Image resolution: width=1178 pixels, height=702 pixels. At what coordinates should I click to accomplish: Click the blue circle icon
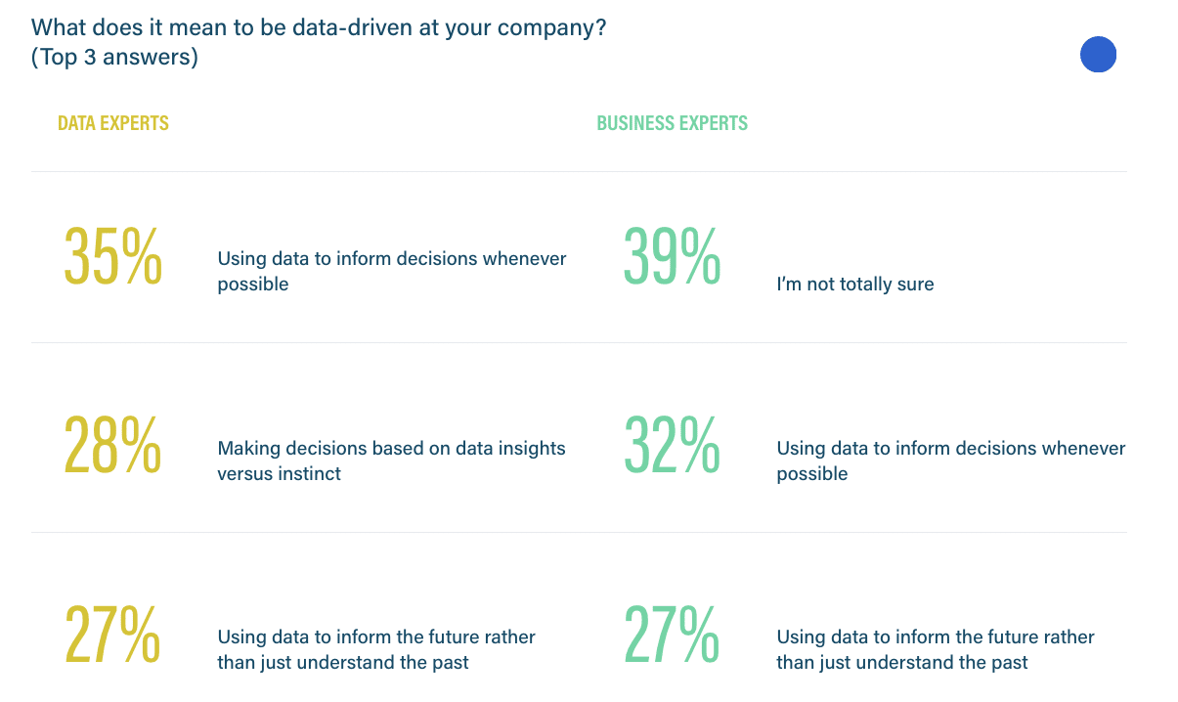[x=1098, y=55]
